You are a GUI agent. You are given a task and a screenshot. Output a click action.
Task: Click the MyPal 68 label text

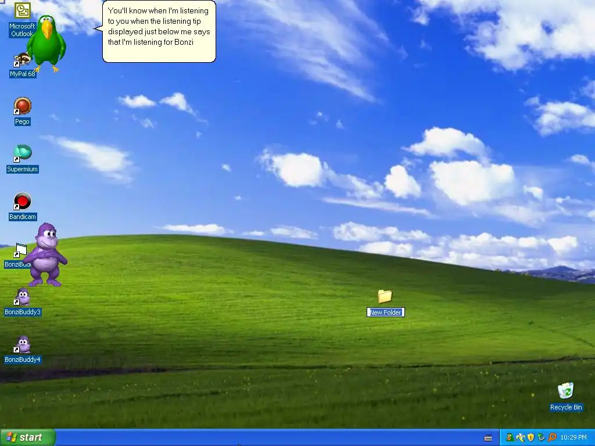click(x=23, y=74)
